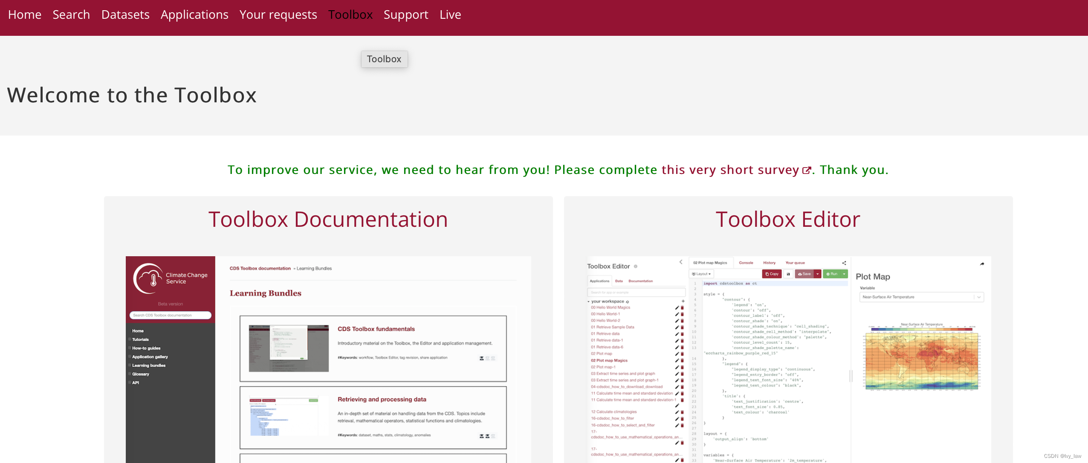Open the Datasets menu item

[x=125, y=15]
